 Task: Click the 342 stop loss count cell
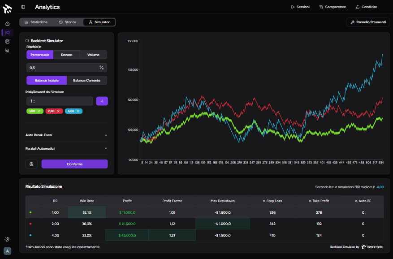tap(272, 224)
